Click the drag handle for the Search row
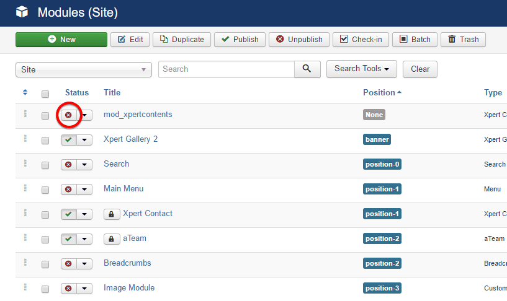507x301 pixels. pyautogui.click(x=25, y=164)
